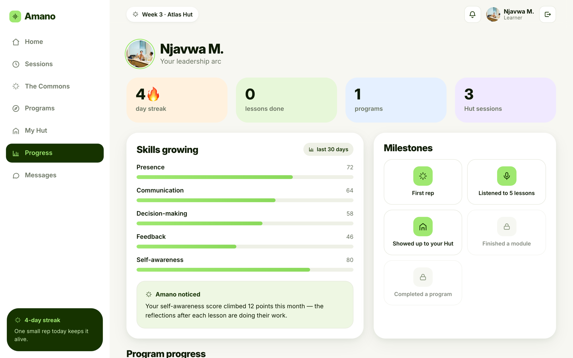The width and height of the screenshot is (573, 358).
Task: Click the Self-awareness score 80
Action: [350, 260]
